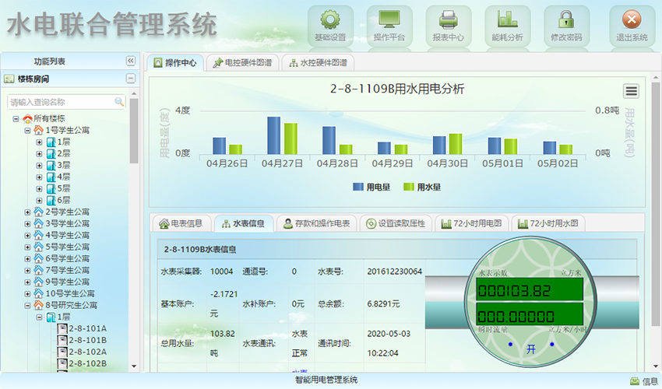Collapse the 楼栋房间 panel

[130, 79]
